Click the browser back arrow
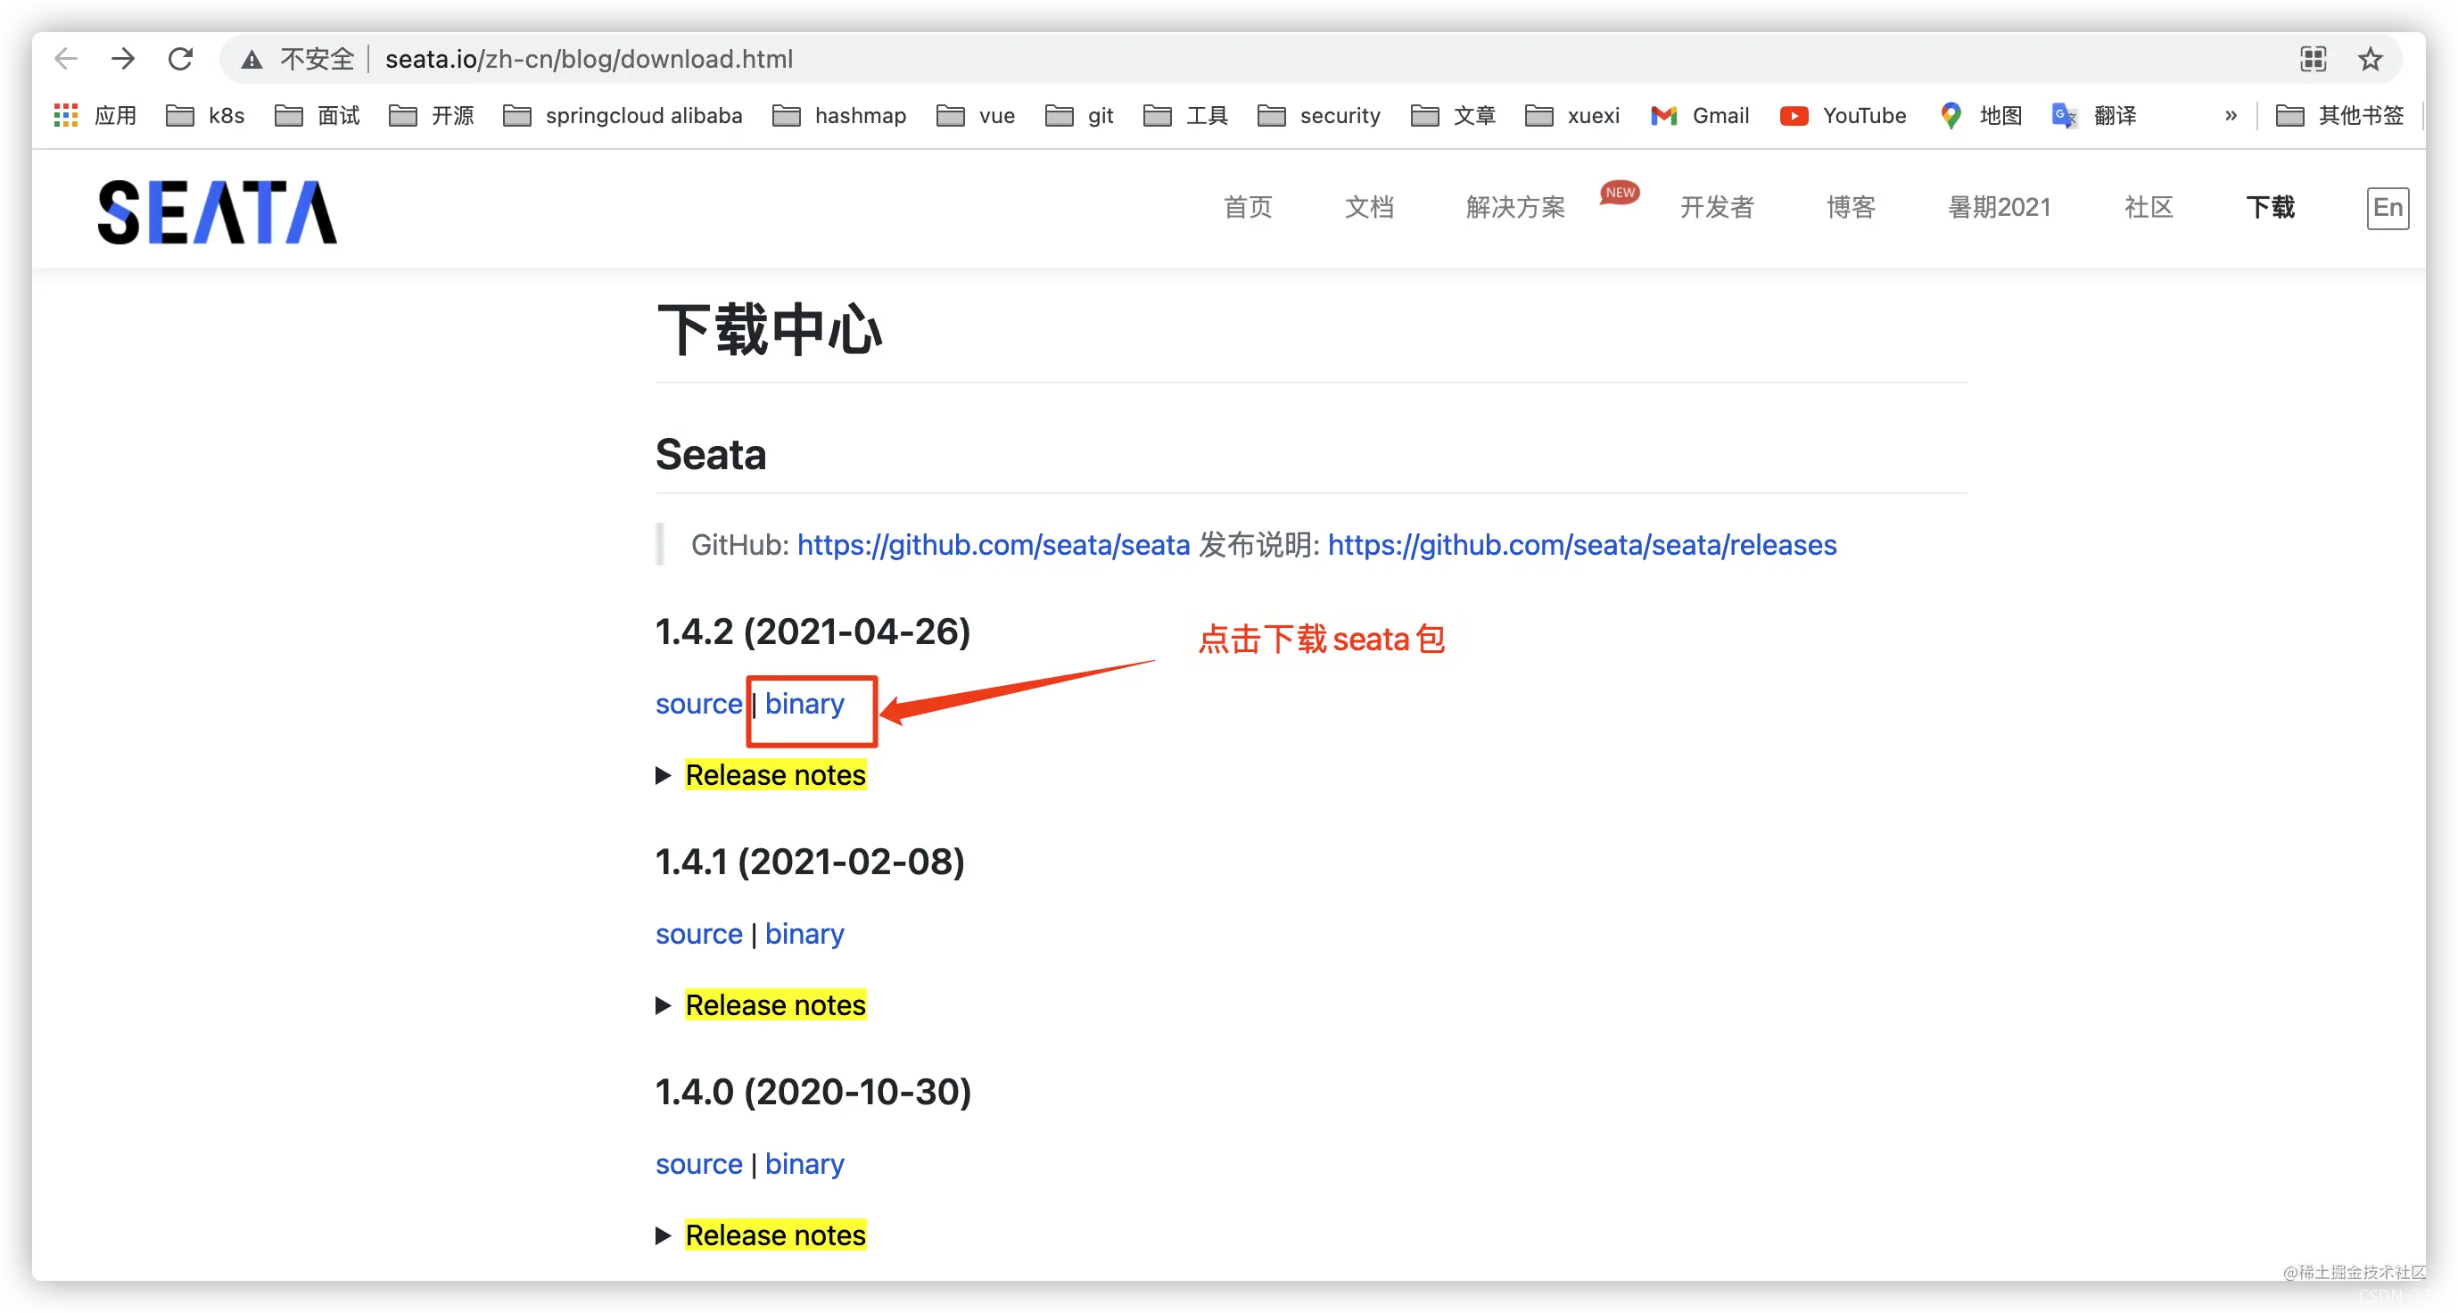 (66, 59)
